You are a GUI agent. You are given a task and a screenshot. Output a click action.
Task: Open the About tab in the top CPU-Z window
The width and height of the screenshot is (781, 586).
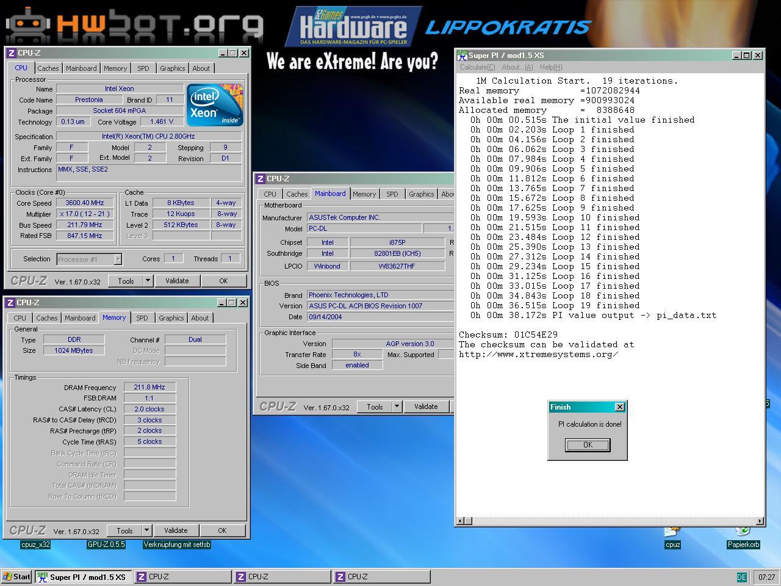(x=201, y=68)
